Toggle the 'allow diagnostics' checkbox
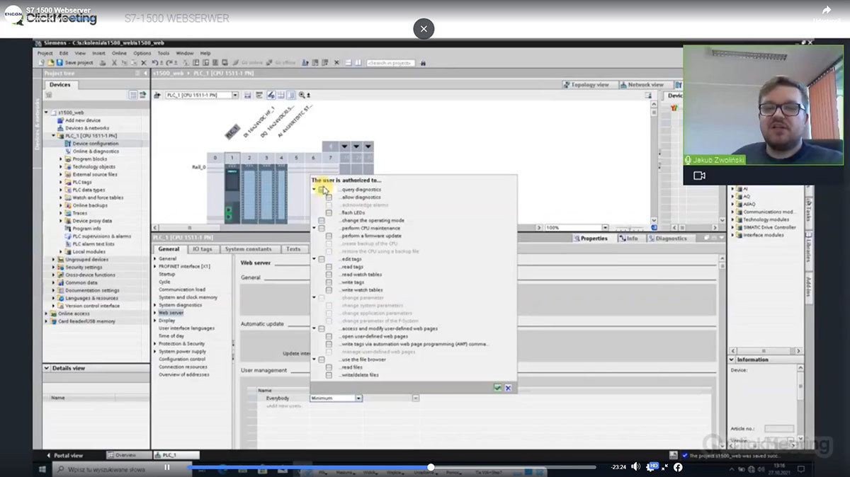 point(329,197)
